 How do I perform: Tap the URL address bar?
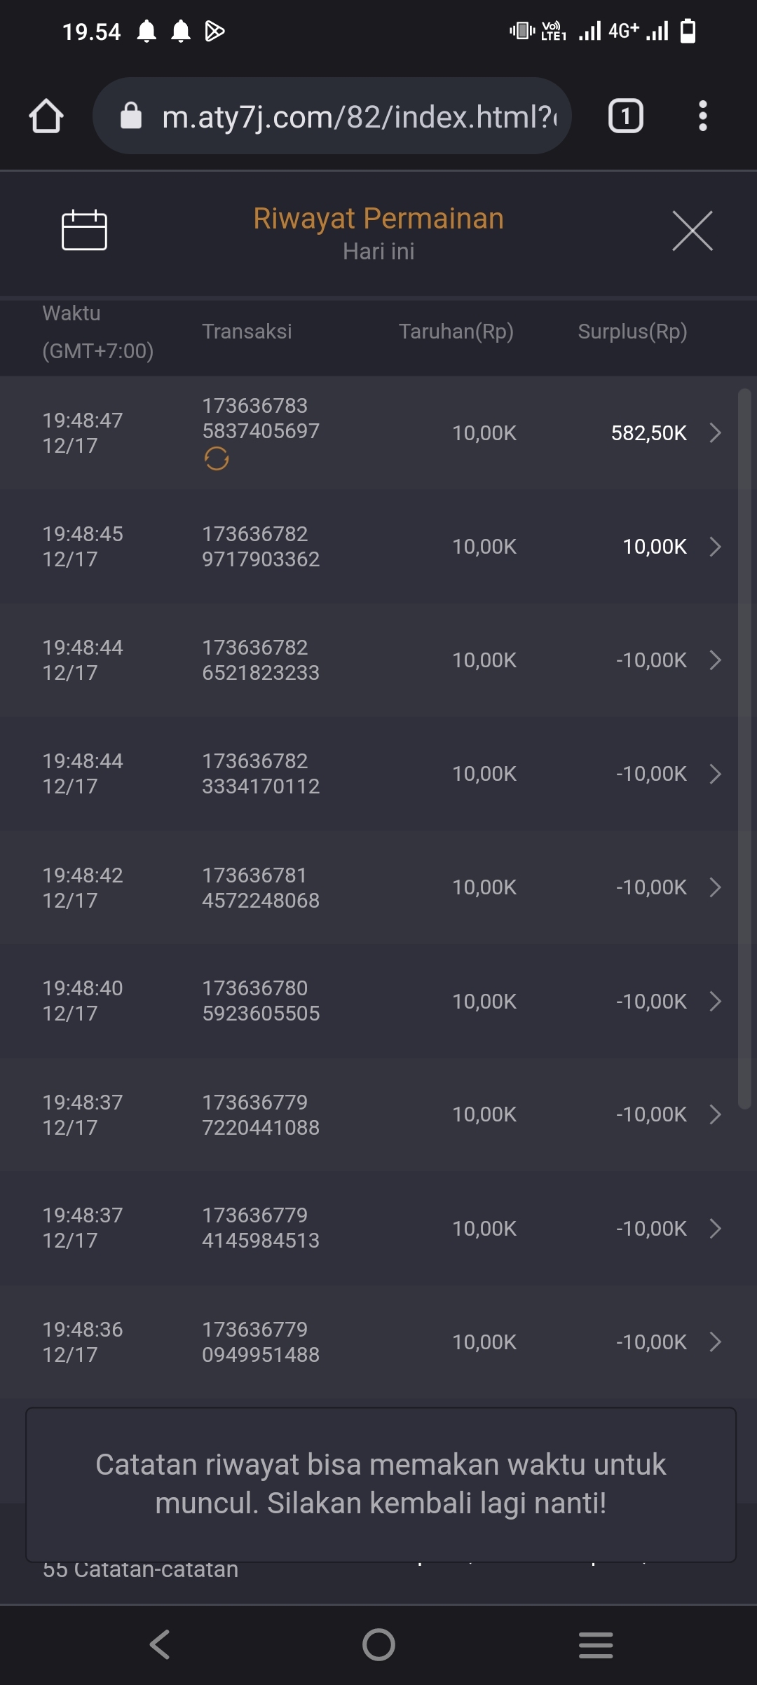(357, 116)
